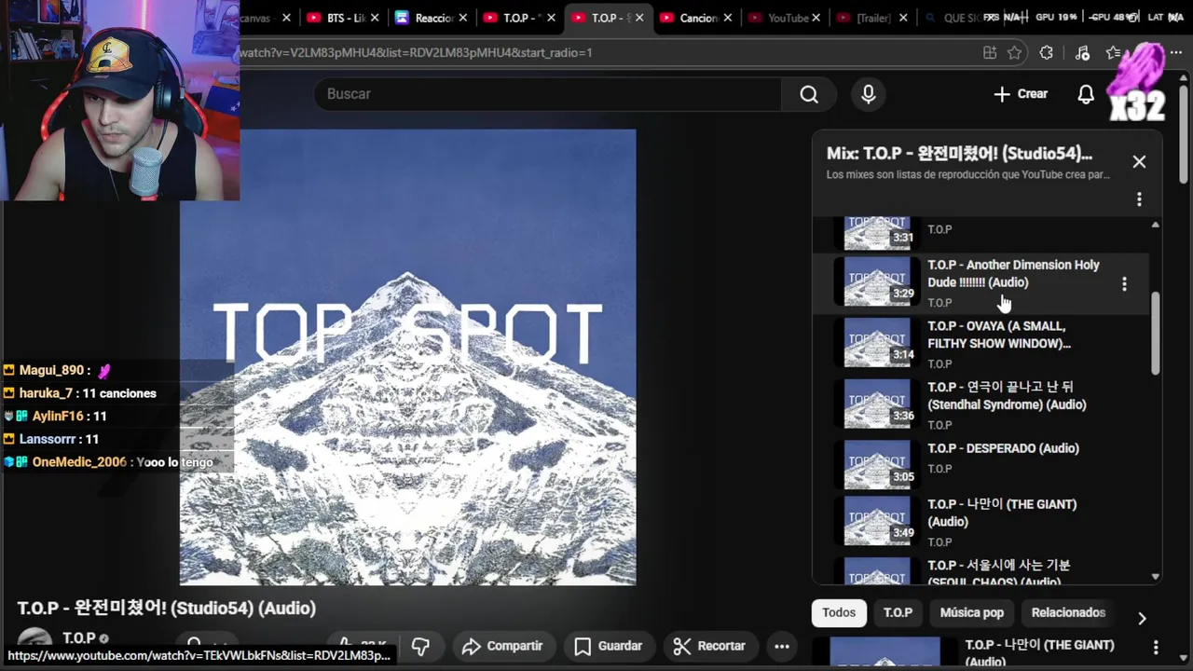Screen dimensions: 1193x671
Task: Click the Guardar button
Action: (x=609, y=646)
